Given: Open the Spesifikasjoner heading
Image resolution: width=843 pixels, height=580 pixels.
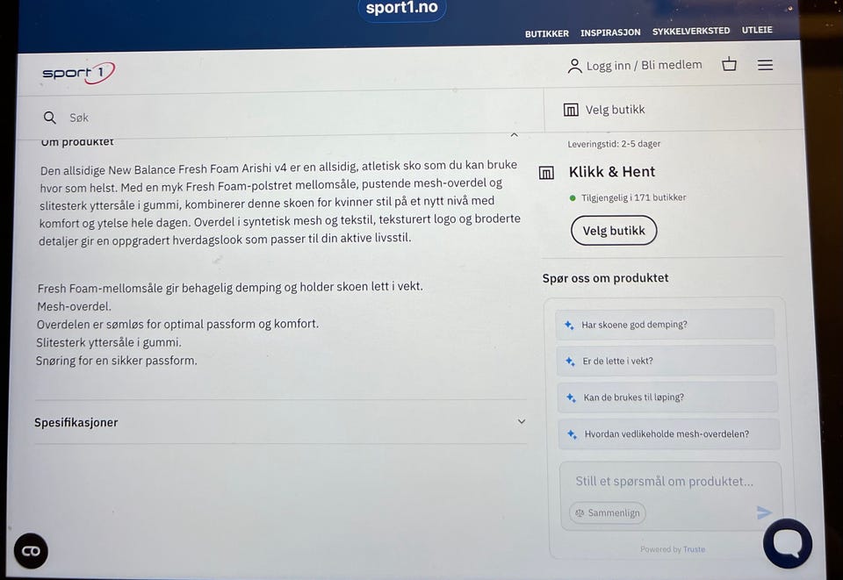Looking at the screenshot, I should [x=76, y=423].
